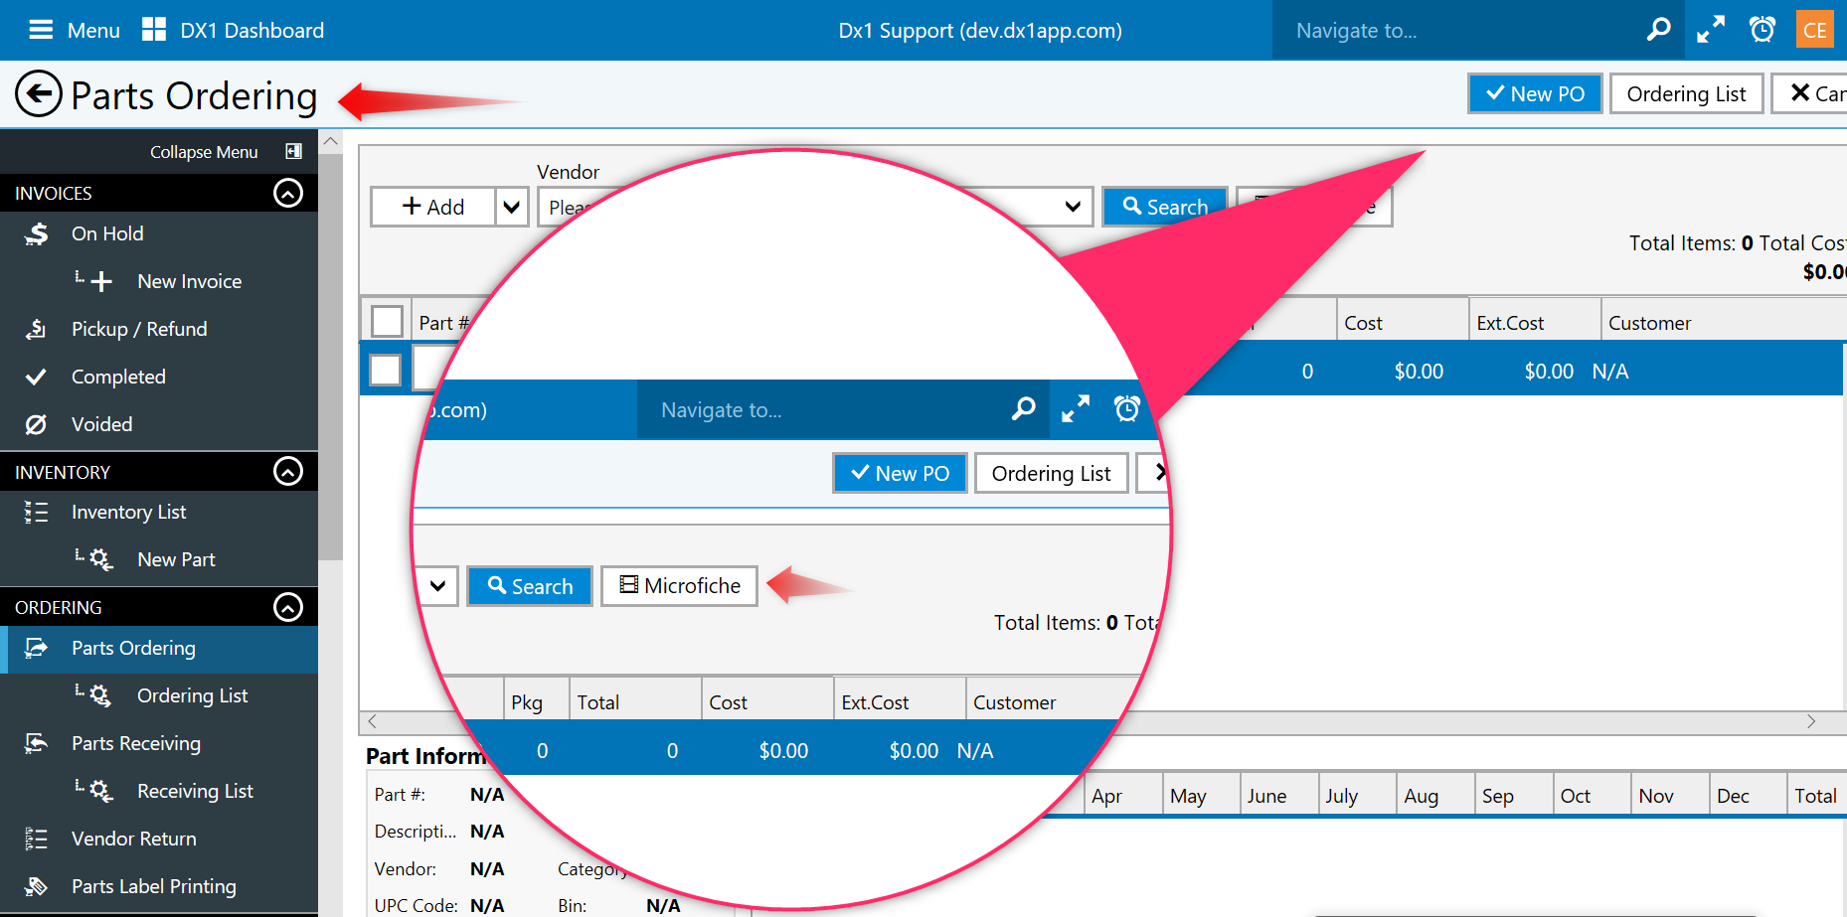The image size is (1847, 917).
Task: Click the sidebar scrollbar up arrow
Action: 331,141
